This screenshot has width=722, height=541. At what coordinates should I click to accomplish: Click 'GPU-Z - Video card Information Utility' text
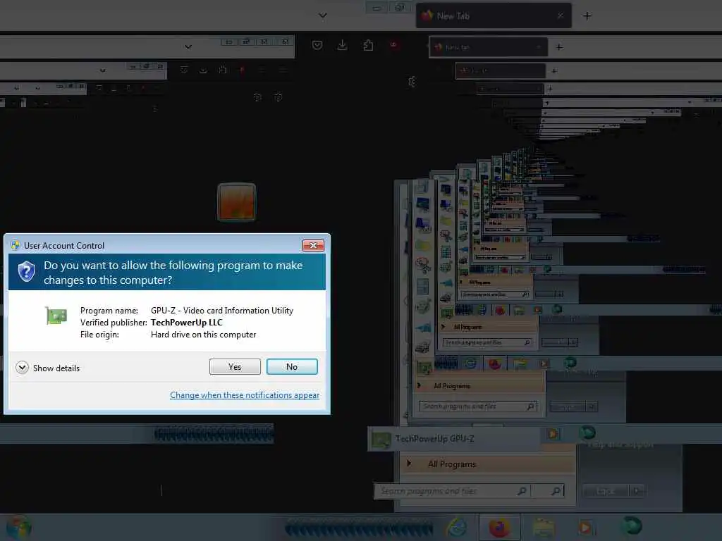click(222, 311)
